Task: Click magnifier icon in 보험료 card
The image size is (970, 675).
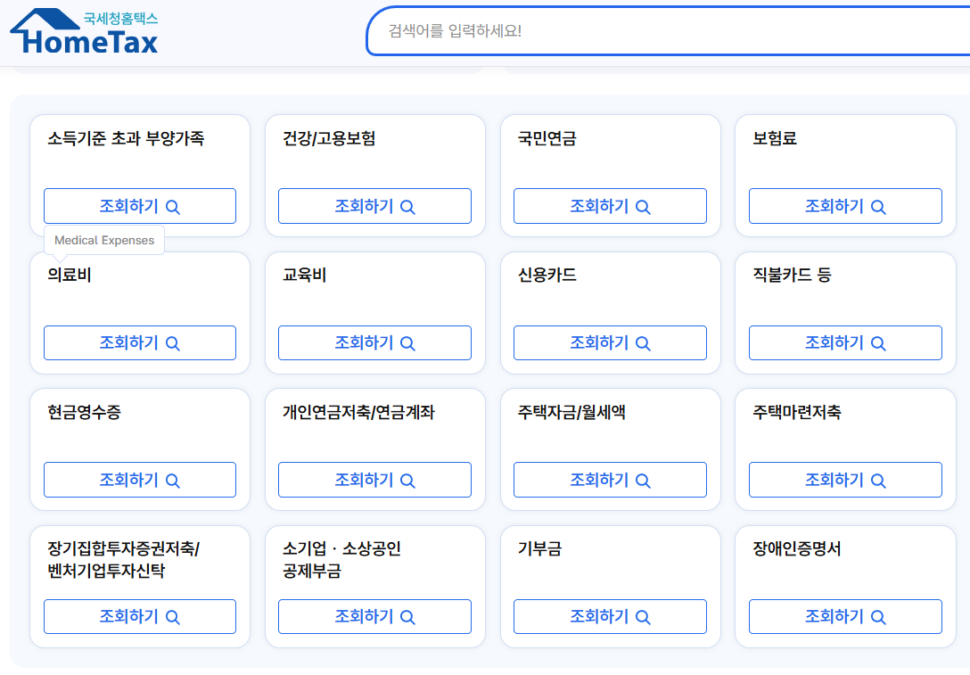Action: [x=878, y=207]
